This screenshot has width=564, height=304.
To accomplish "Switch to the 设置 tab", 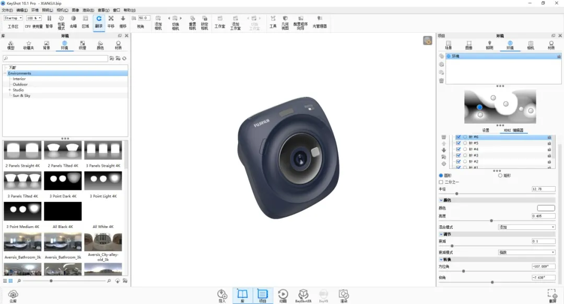I will tap(486, 130).
